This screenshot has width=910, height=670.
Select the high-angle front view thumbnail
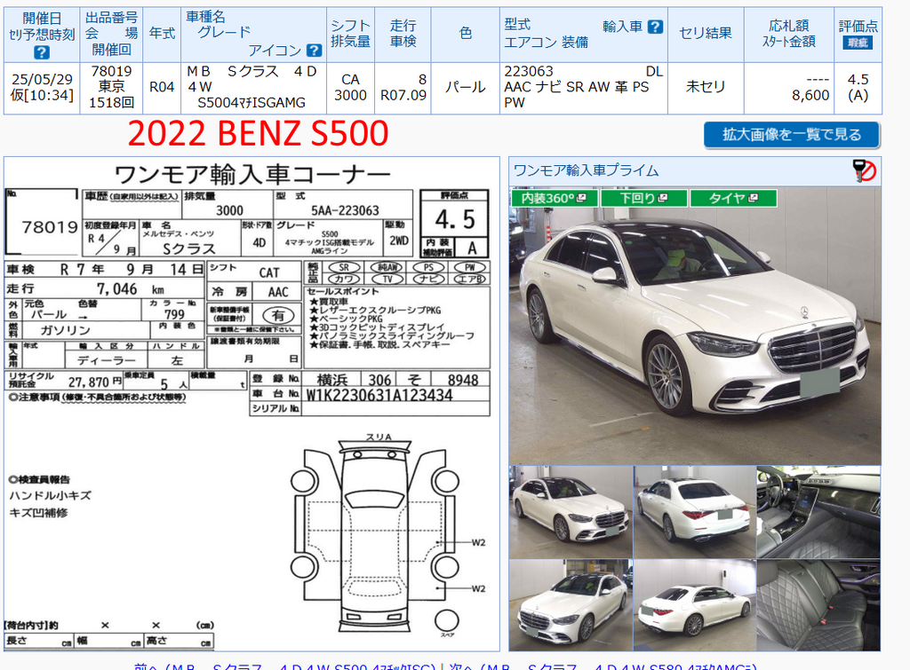click(571, 605)
